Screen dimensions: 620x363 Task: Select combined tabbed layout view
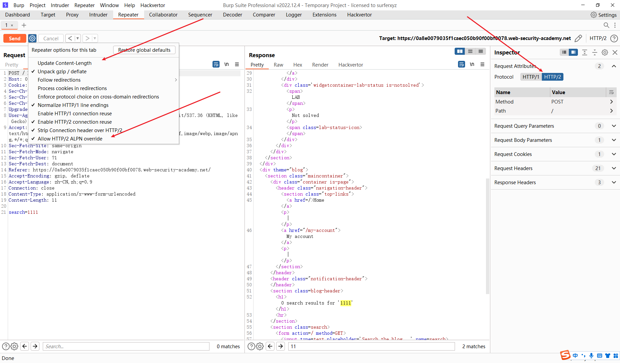click(x=481, y=51)
